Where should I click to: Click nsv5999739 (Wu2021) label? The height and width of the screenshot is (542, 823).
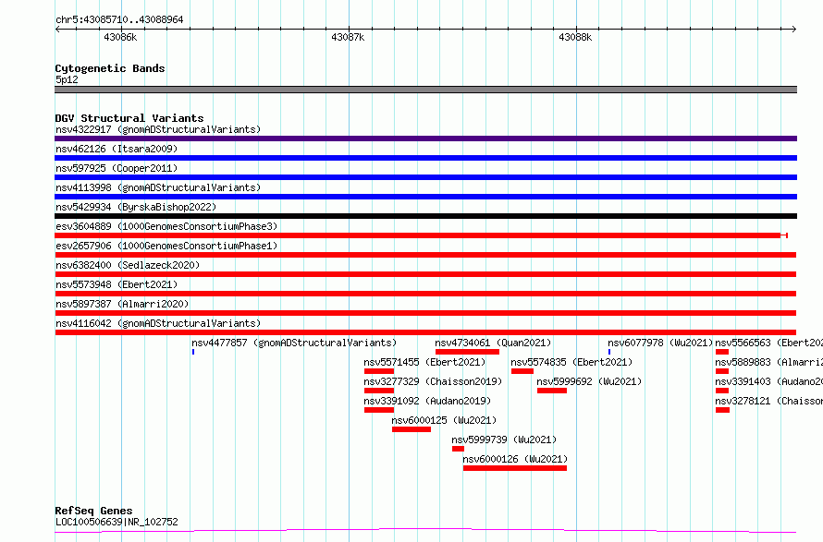pyautogui.click(x=504, y=440)
